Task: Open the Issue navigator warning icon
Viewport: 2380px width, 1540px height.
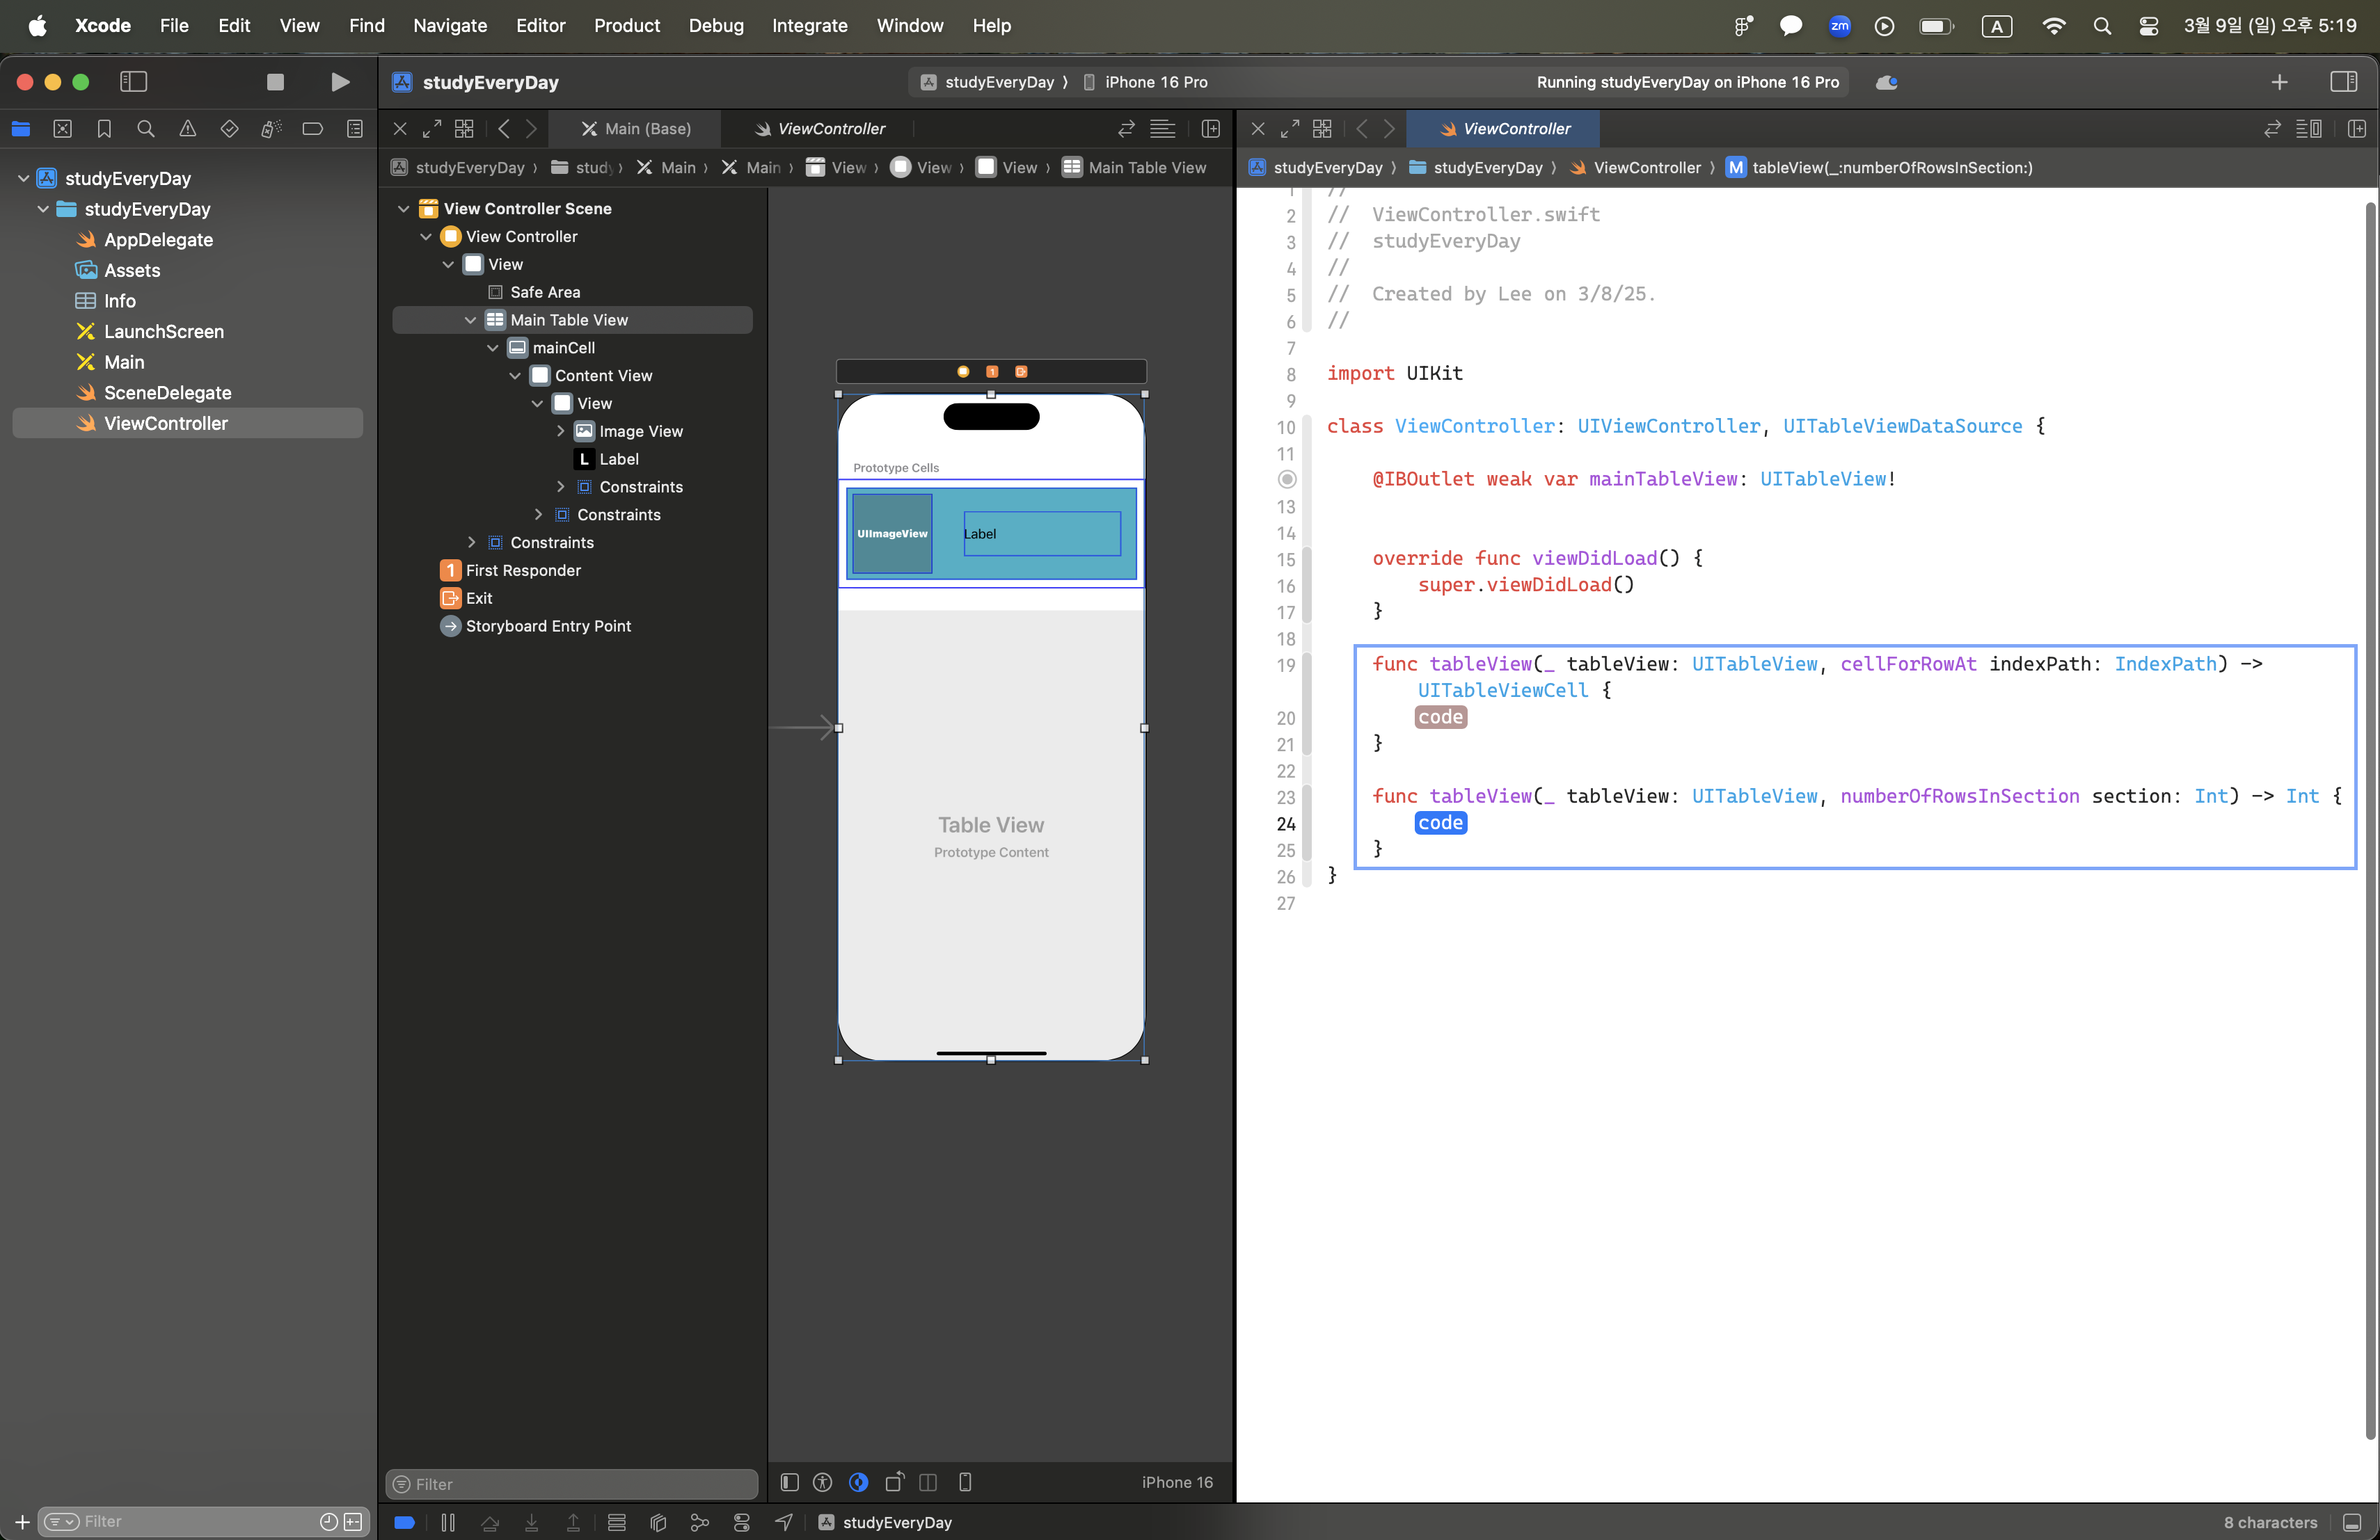Action: click(x=188, y=129)
